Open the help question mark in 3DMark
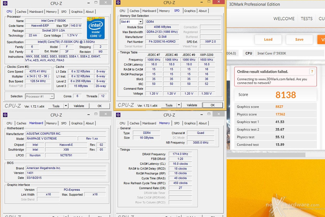Viewport: 325px width, 217px height. click(x=312, y=72)
